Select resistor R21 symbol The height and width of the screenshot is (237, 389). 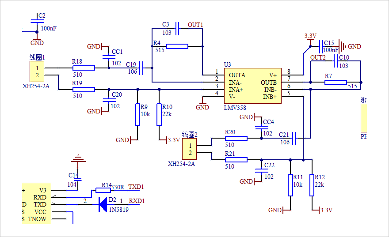pos(236,160)
